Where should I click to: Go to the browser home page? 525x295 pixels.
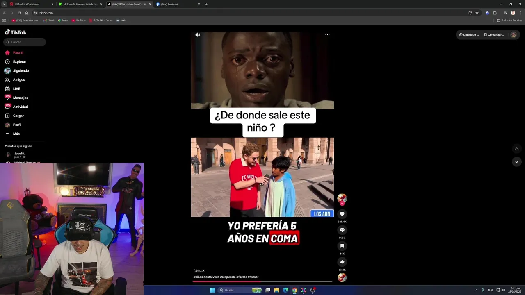tap(27, 13)
